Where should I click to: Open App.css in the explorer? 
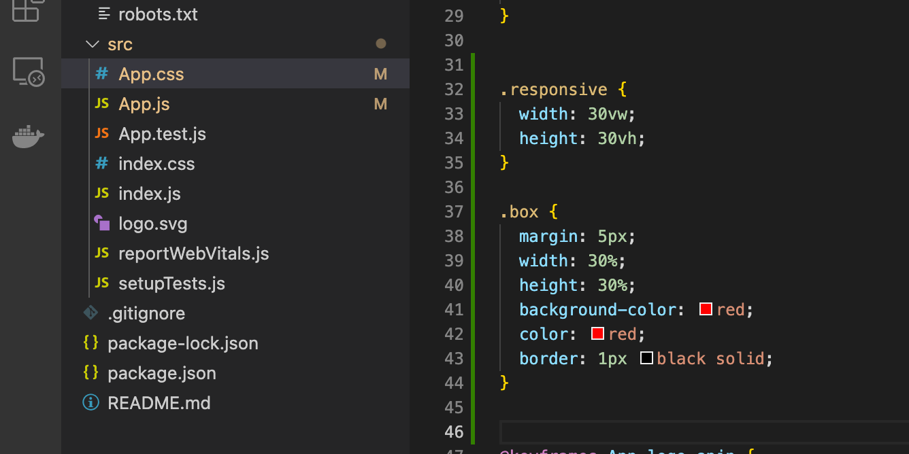click(x=235, y=74)
